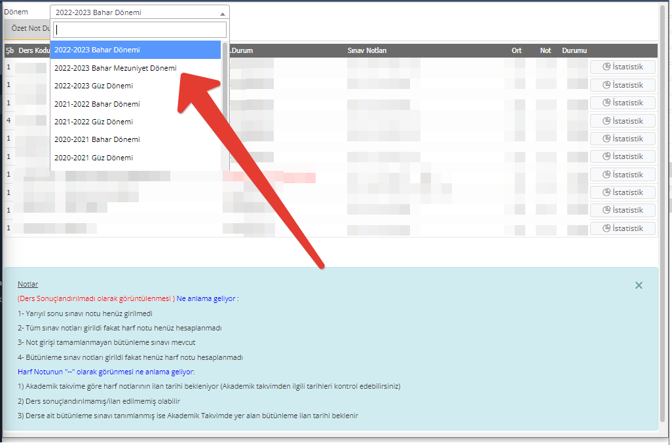Viewport: 672px width, 445px height.
Task: Click the underlined Notlar heading link
Action: (x=28, y=284)
